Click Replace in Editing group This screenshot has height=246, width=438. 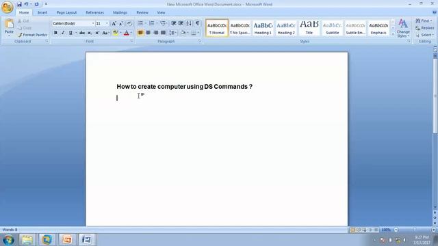(x=424, y=28)
